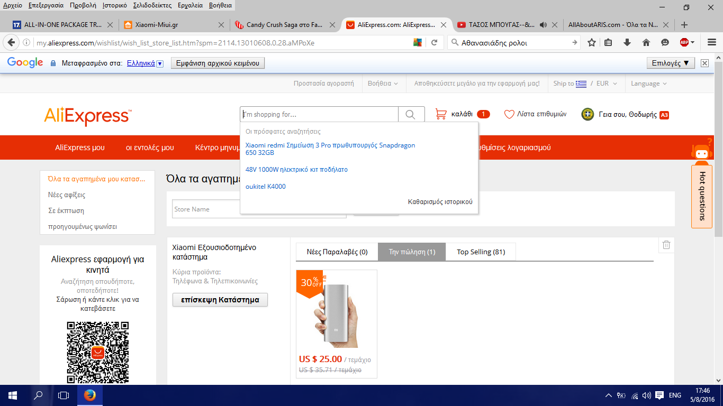Switch to the AllAboutARIS.com tab
The image size is (723, 406).
[617, 25]
